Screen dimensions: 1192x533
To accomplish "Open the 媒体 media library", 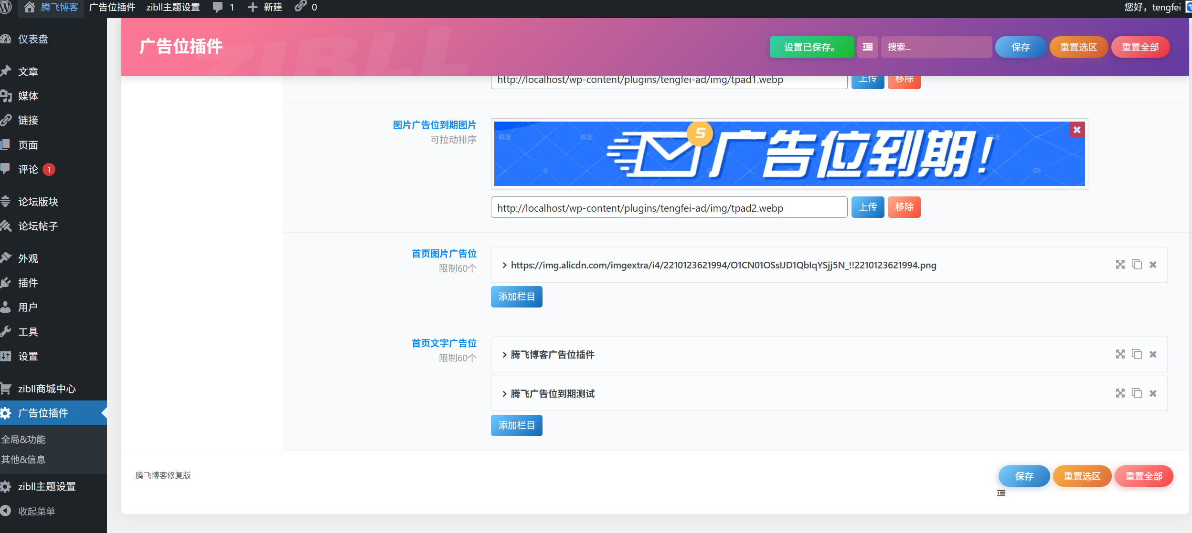I will [29, 96].
